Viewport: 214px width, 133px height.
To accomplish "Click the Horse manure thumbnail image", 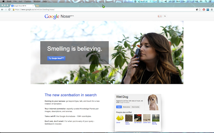I will (x=129, y=118).
